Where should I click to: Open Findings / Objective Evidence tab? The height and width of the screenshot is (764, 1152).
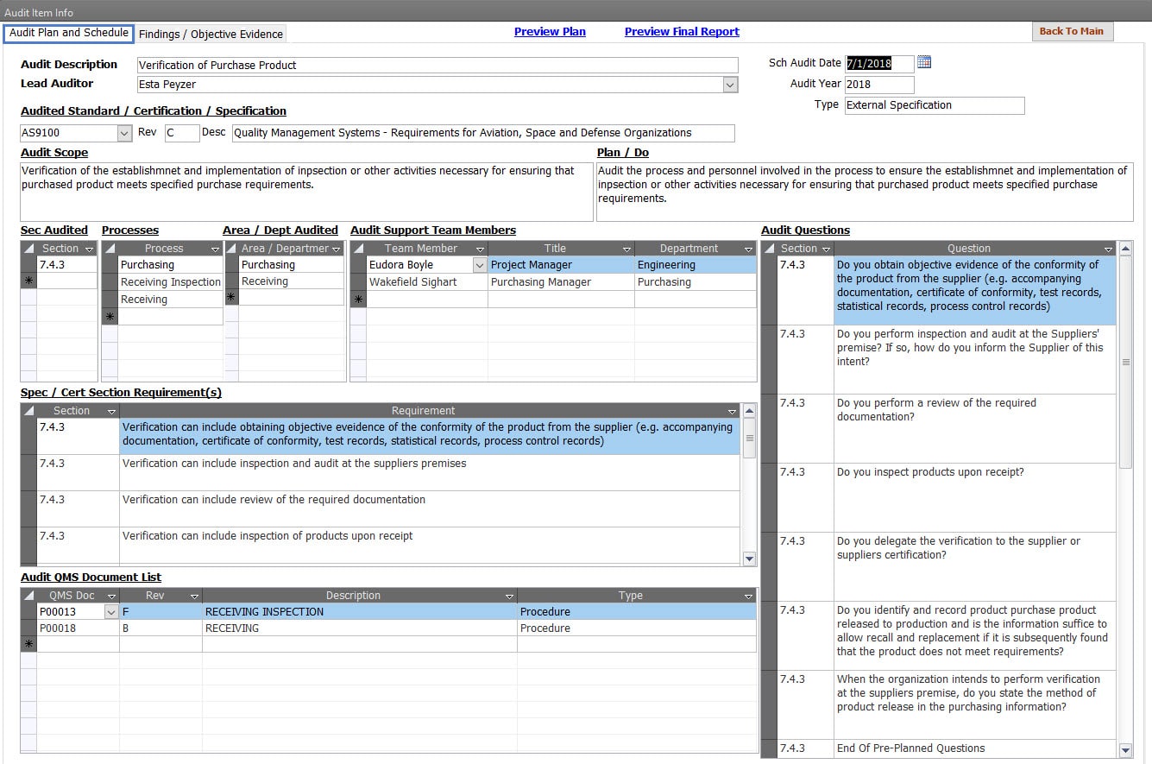(x=211, y=34)
